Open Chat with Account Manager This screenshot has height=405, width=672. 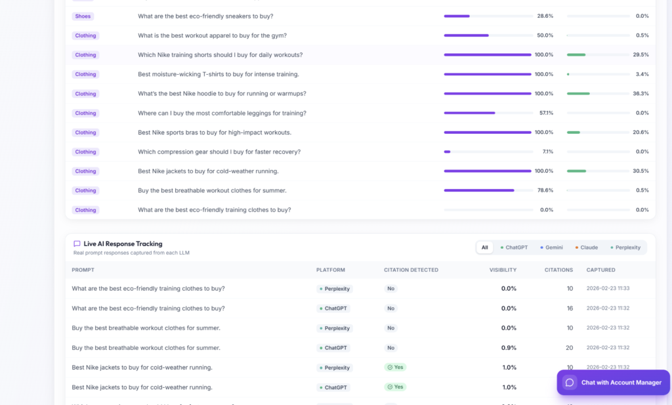click(x=614, y=383)
